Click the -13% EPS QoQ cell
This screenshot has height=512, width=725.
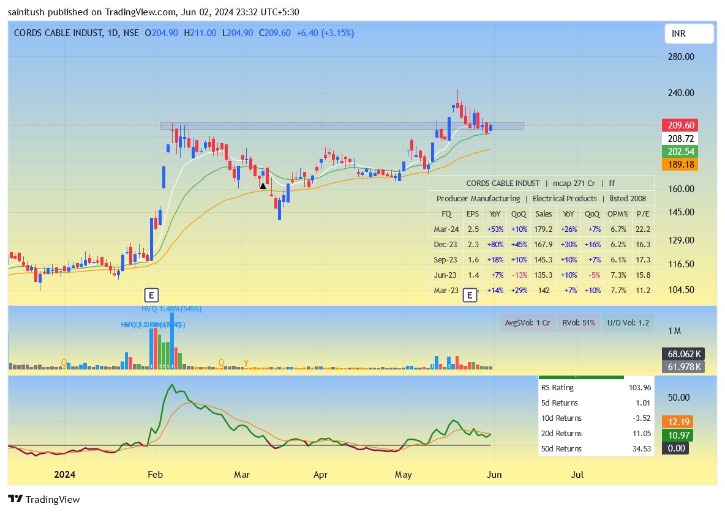pos(519,275)
